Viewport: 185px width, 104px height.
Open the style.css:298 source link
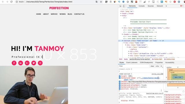click(x=157, y=74)
